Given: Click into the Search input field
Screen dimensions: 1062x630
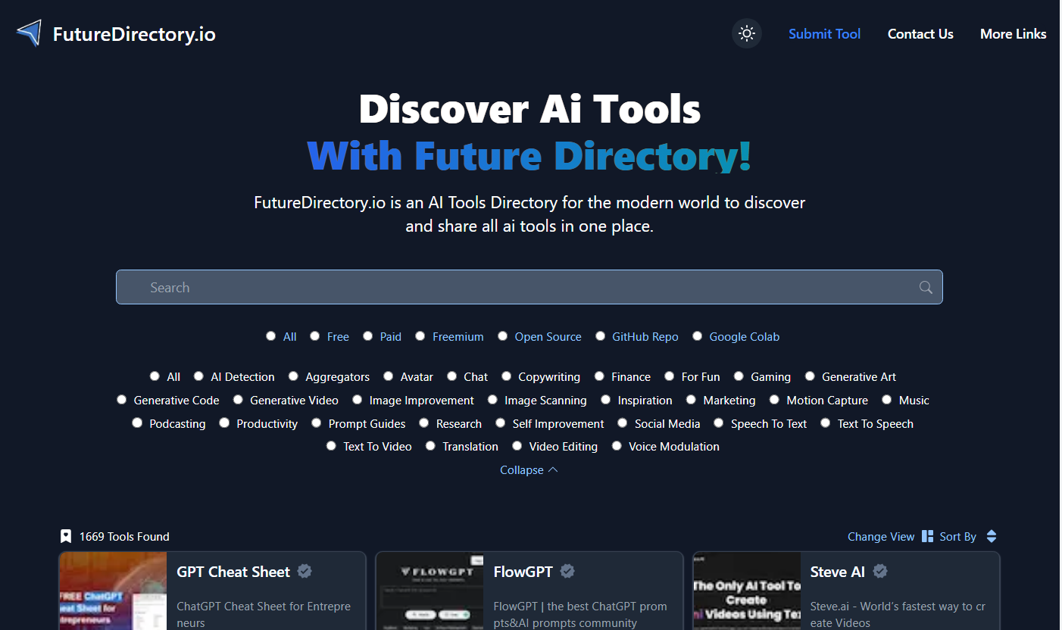Looking at the screenshot, I should (529, 287).
